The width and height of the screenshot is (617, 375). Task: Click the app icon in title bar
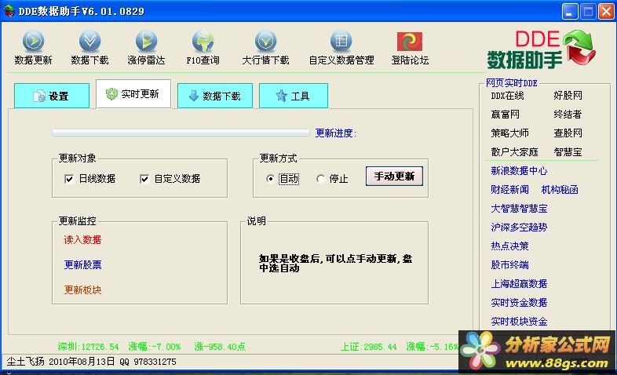[9, 11]
